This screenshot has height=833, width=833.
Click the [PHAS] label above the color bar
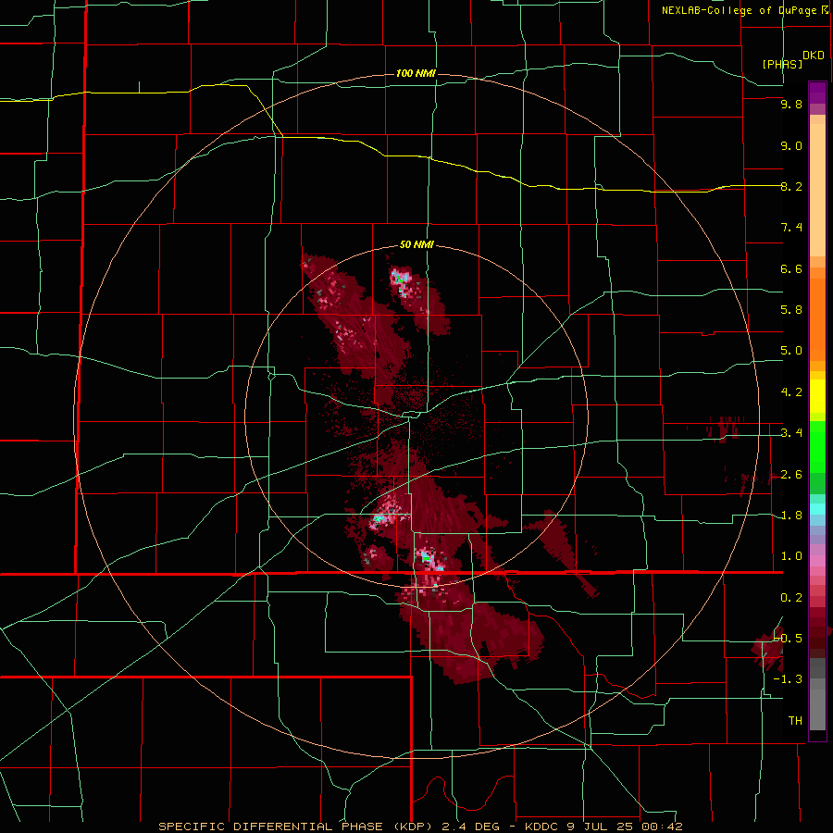(782, 64)
